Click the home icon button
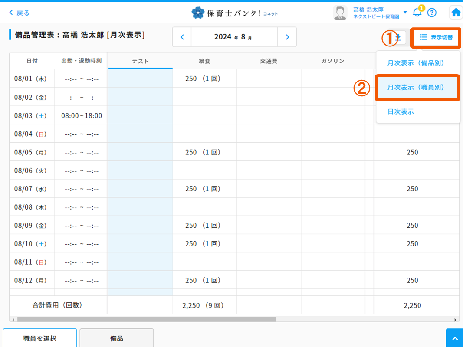463x347 pixels. pos(456,13)
